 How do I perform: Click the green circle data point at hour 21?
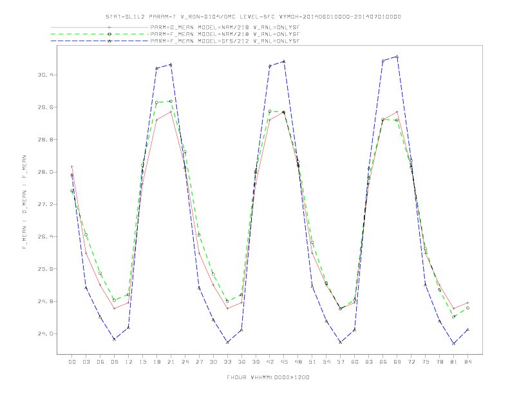tap(171, 101)
